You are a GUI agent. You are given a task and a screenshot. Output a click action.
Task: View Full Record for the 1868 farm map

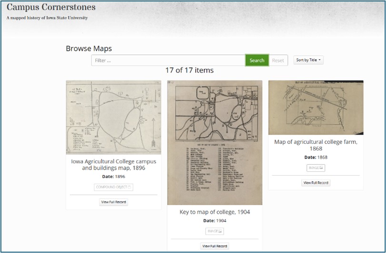click(x=316, y=183)
